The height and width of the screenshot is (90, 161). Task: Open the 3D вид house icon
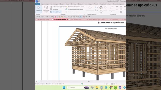pyautogui.click(x=101, y=7)
